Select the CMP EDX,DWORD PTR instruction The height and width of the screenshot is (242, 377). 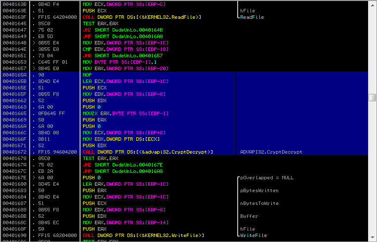click(126, 49)
